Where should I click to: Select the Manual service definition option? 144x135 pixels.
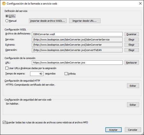[x=7, y=21]
